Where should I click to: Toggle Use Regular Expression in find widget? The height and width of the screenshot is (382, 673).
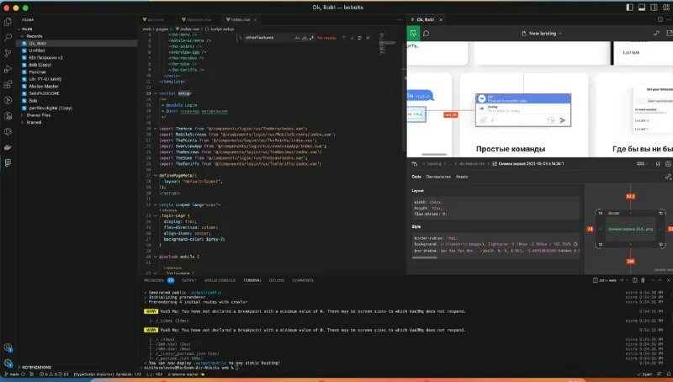pos(311,38)
